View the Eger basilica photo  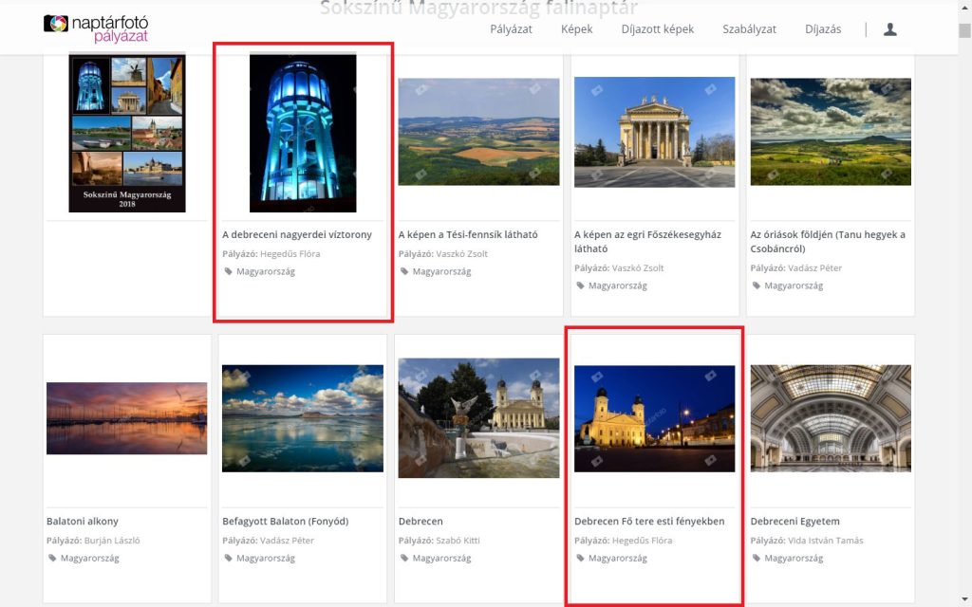click(654, 132)
